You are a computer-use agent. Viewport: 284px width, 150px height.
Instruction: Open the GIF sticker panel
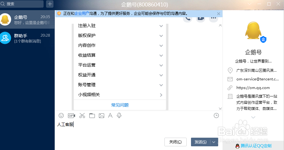point(72,116)
